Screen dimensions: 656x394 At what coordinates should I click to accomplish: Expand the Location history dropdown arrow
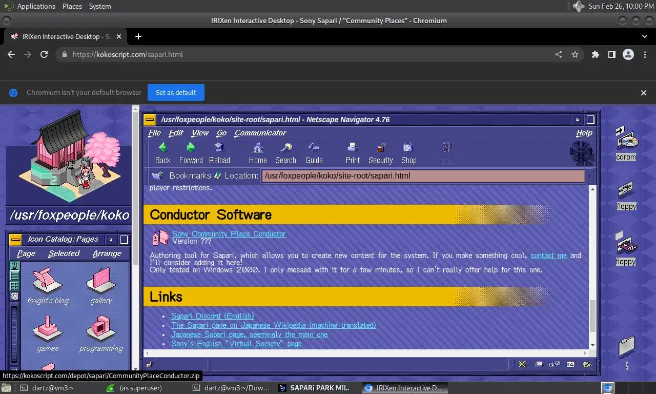click(x=590, y=176)
